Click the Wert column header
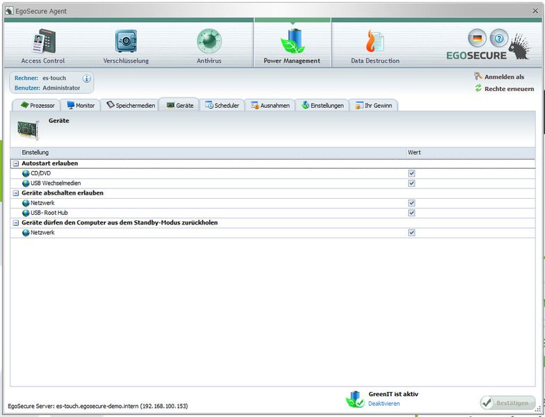Viewport: 545px width, 417px height. (471, 152)
